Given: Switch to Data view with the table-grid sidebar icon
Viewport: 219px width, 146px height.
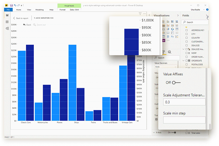Looking at the screenshot, I should pyautogui.click(x=7, y=22).
